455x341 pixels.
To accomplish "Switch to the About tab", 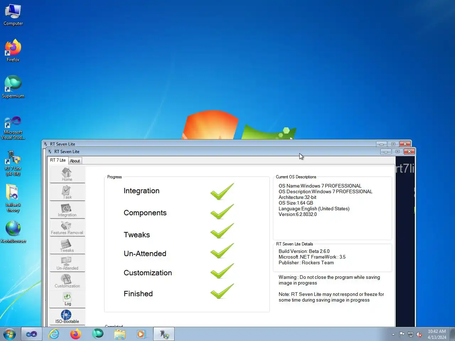I will [x=75, y=161].
